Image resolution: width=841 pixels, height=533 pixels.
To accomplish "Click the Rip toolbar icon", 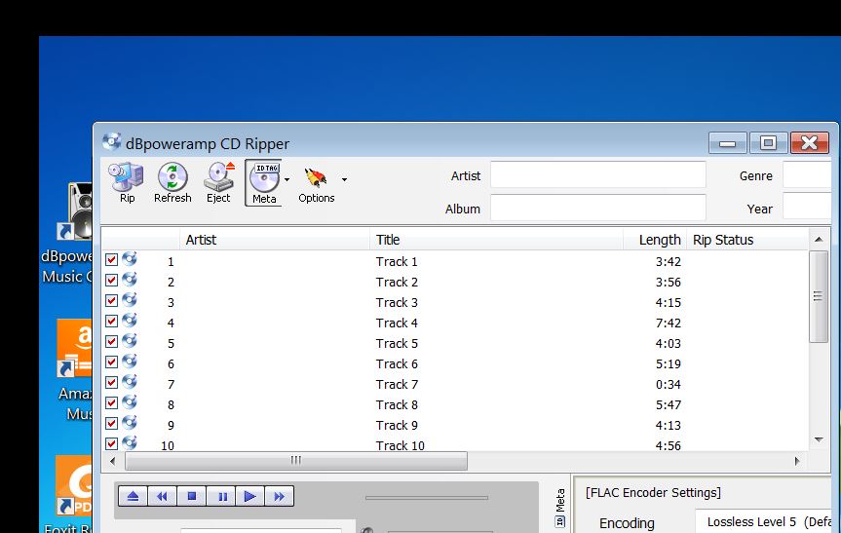I will pos(127,182).
